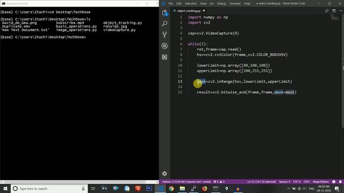Click 'import cv2' code line
The width and height of the screenshot is (344, 193).
pyautogui.click(x=199, y=23)
